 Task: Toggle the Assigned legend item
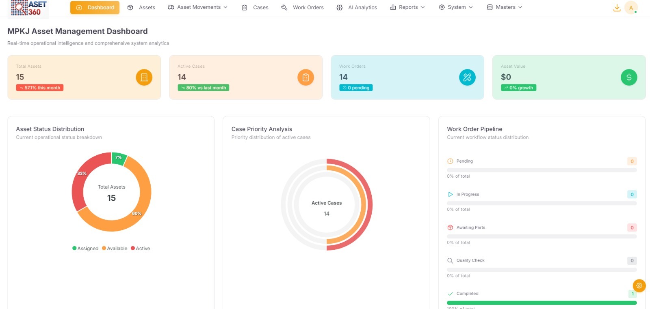coord(85,249)
